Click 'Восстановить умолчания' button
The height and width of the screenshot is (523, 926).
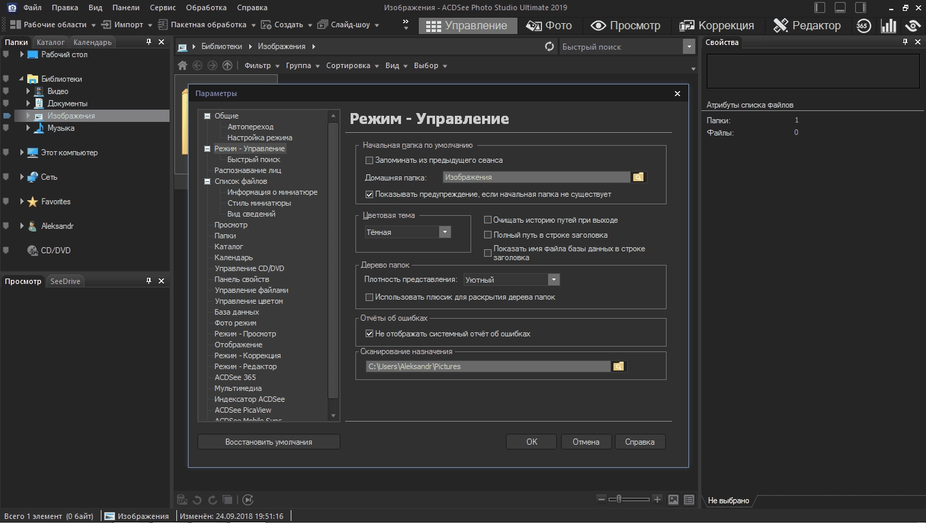(269, 442)
